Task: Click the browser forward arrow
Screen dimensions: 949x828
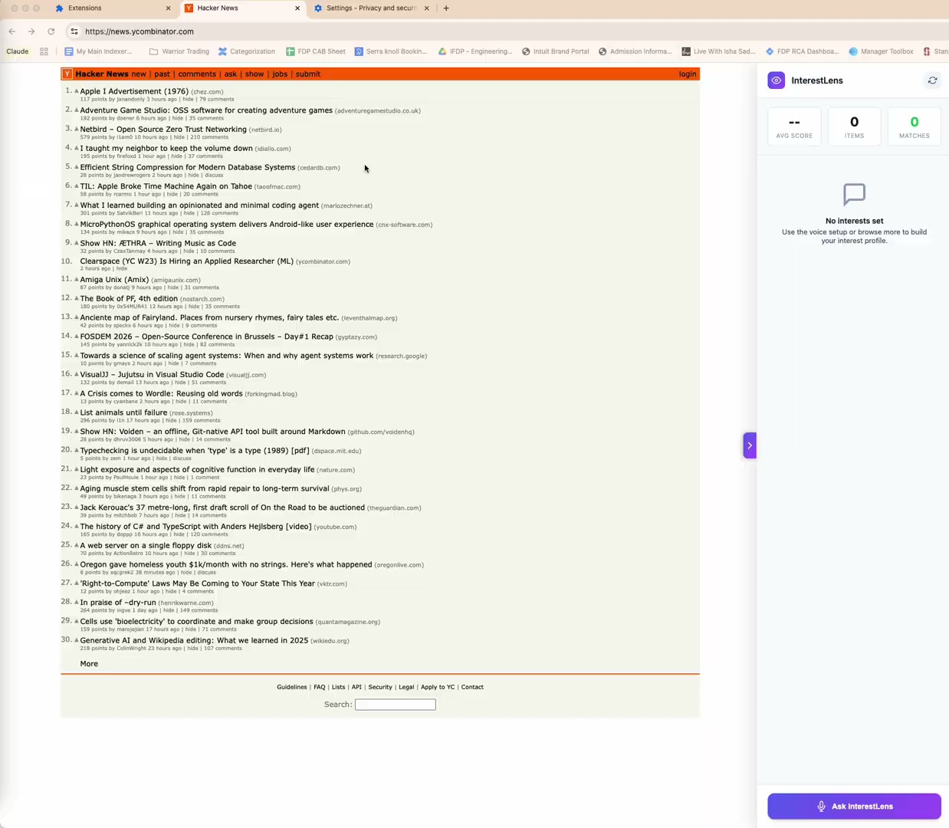Action: (x=31, y=31)
